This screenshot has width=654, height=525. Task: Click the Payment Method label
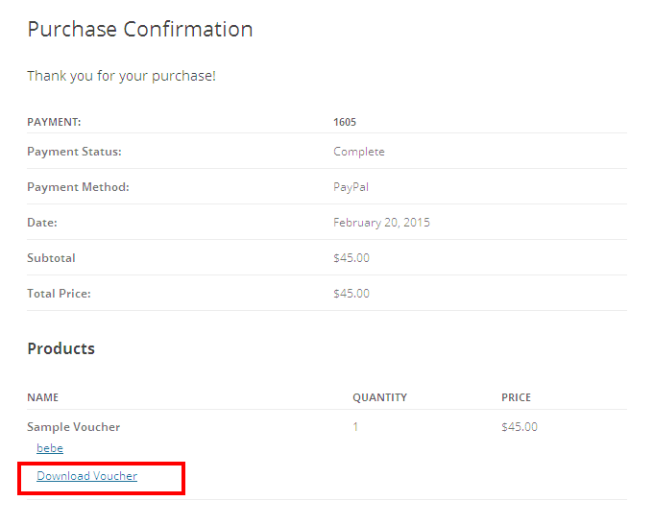click(78, 187)
